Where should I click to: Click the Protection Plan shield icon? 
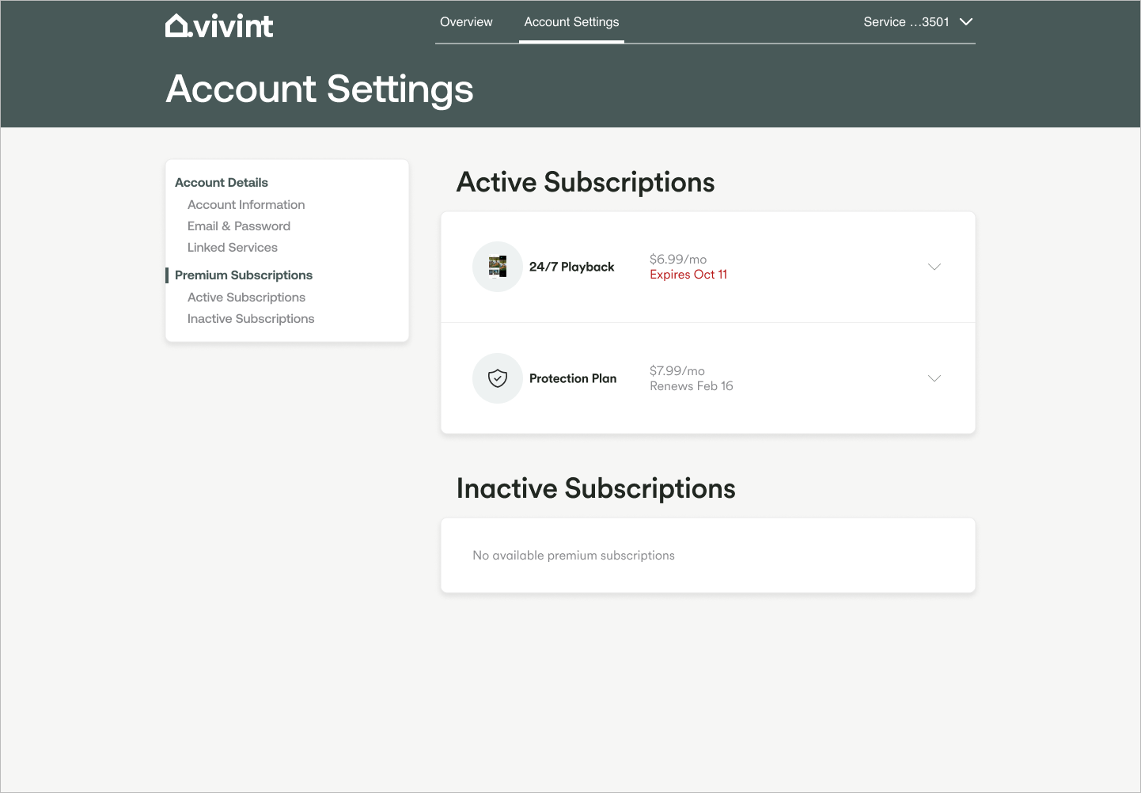tap(497, 378)
